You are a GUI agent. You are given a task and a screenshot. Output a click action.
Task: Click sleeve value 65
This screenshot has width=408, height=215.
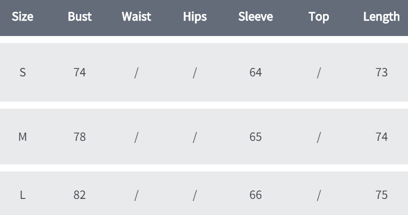click(256, 137)
